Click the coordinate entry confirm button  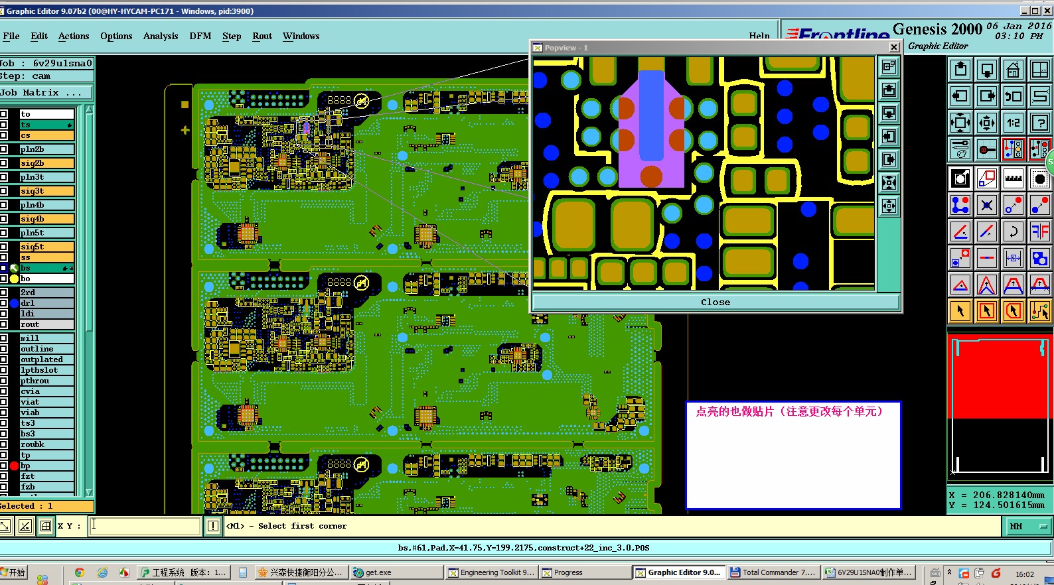point(213,526)
